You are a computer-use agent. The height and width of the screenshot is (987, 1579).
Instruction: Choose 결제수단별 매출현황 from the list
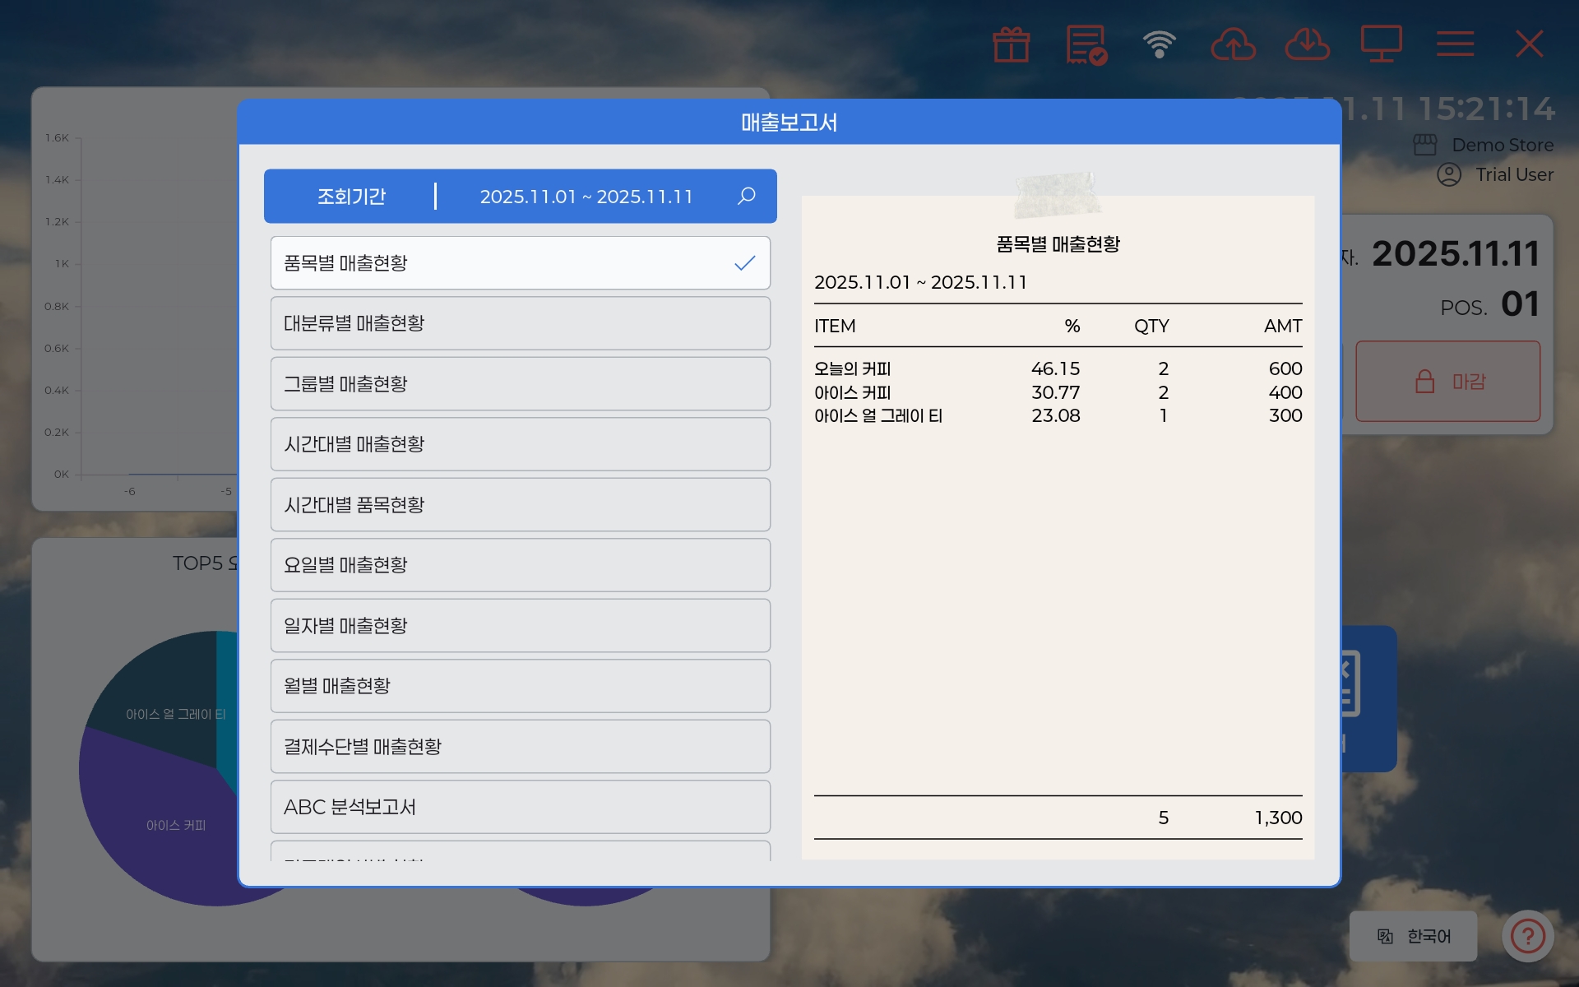click(520, 747)
